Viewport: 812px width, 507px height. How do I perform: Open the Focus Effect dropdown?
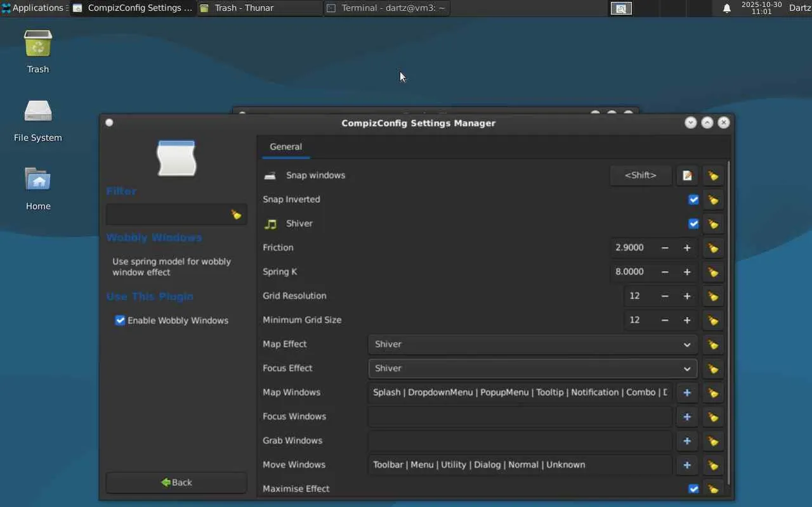coord(533,368)
